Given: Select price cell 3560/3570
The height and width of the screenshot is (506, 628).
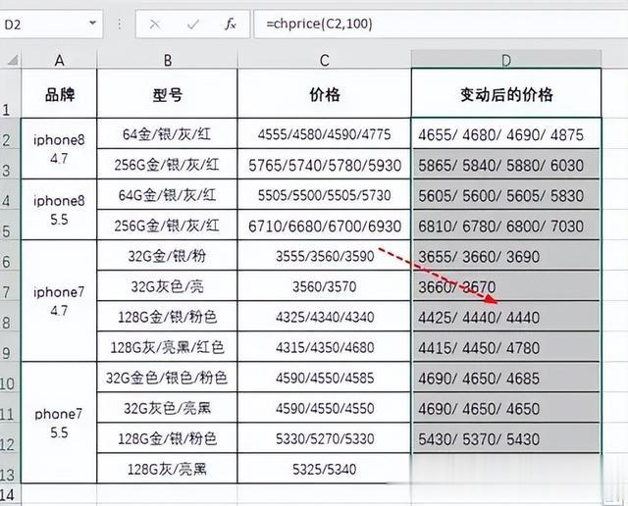Looking at the screenshot, I should coord(325,285).
